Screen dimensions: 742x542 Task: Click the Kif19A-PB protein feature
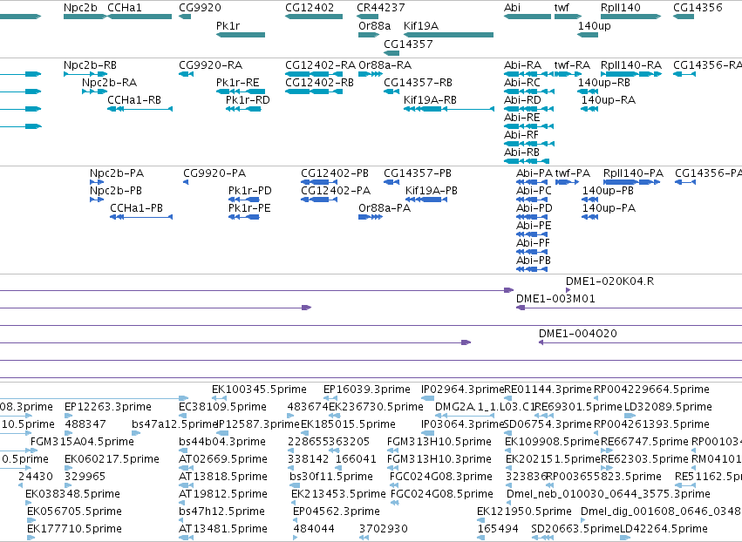click(425, 200)
